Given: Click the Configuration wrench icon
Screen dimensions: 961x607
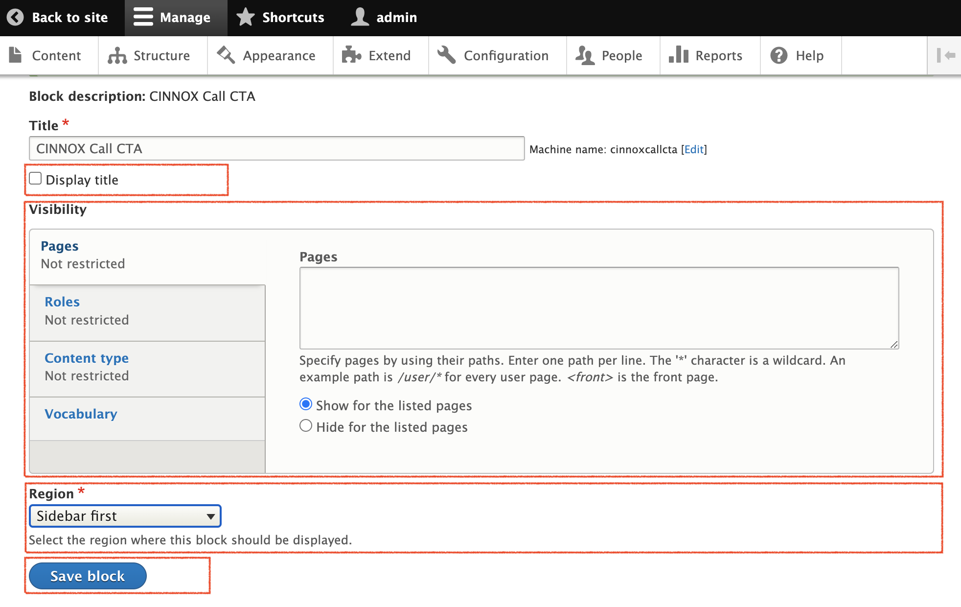Looking at the screenshot, I should (x=446, y=55).
